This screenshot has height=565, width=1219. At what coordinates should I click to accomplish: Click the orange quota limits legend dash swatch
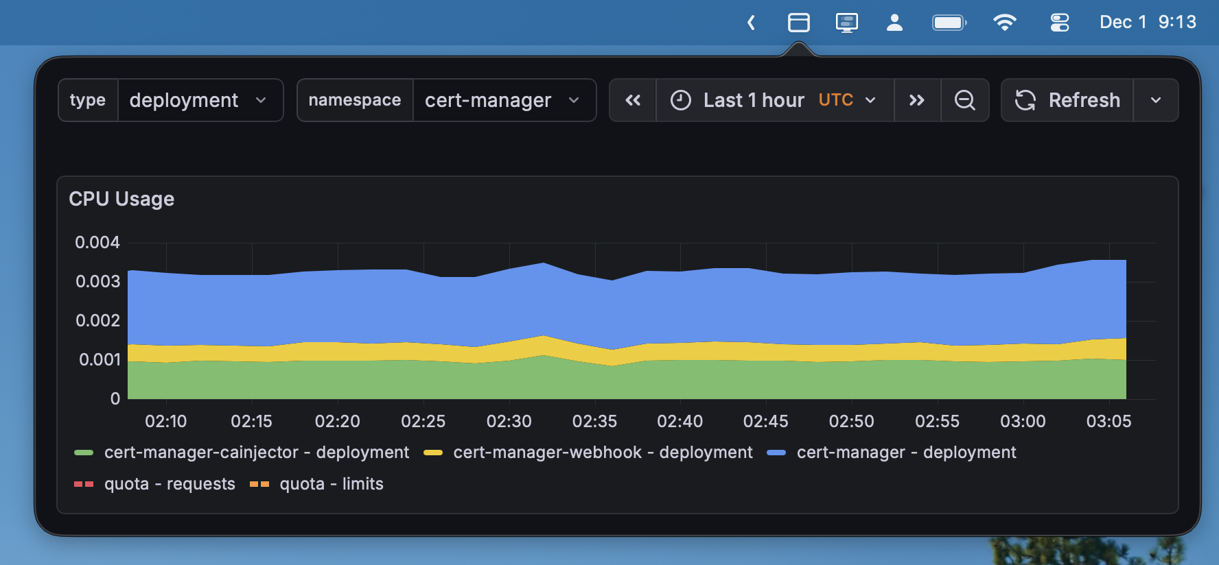tap(259, 484)
